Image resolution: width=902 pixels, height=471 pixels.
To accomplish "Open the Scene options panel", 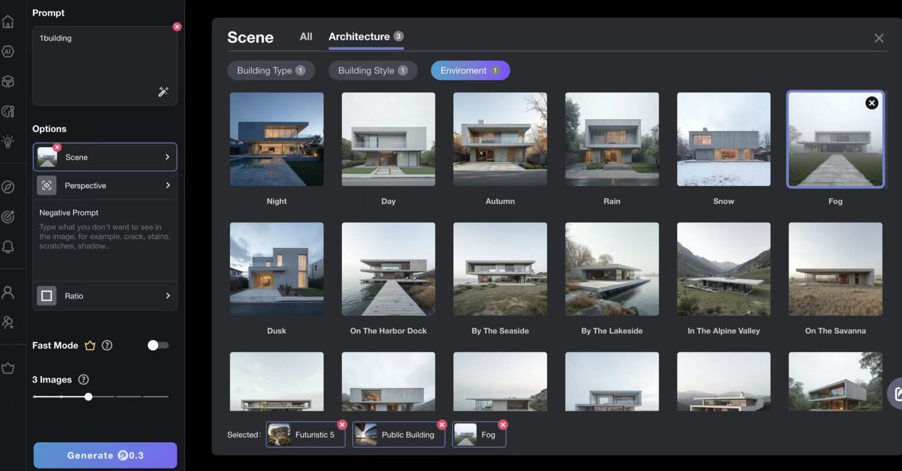I will click(105, 157).
